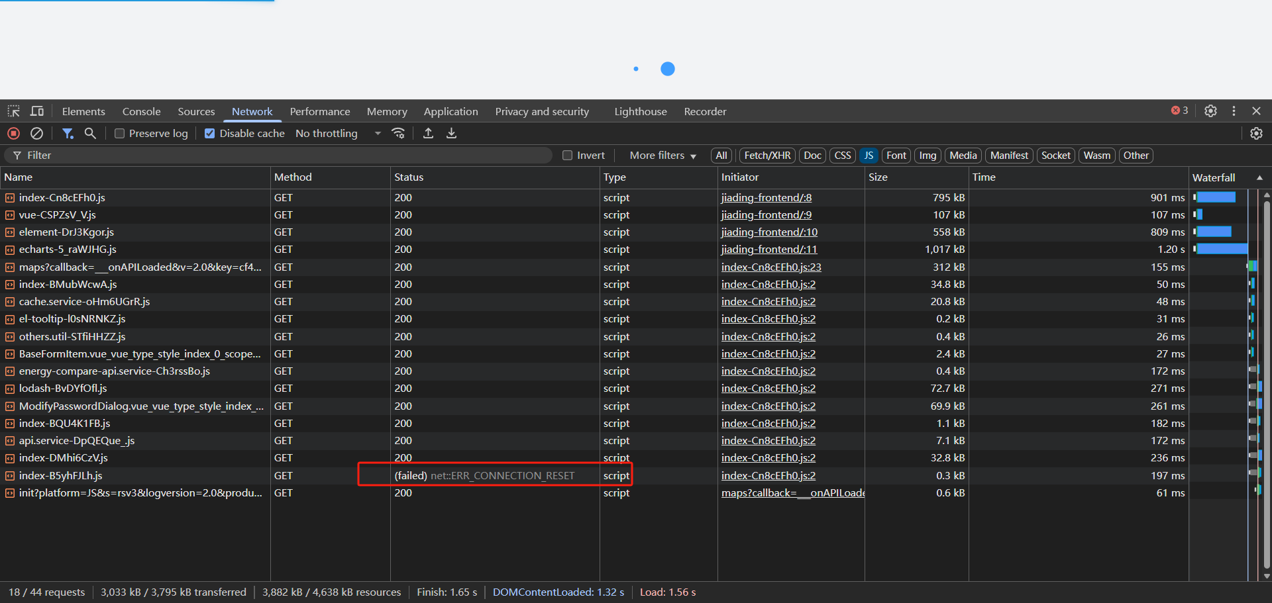Import a HAR file
1272x603 pixels.
(428, 133)
